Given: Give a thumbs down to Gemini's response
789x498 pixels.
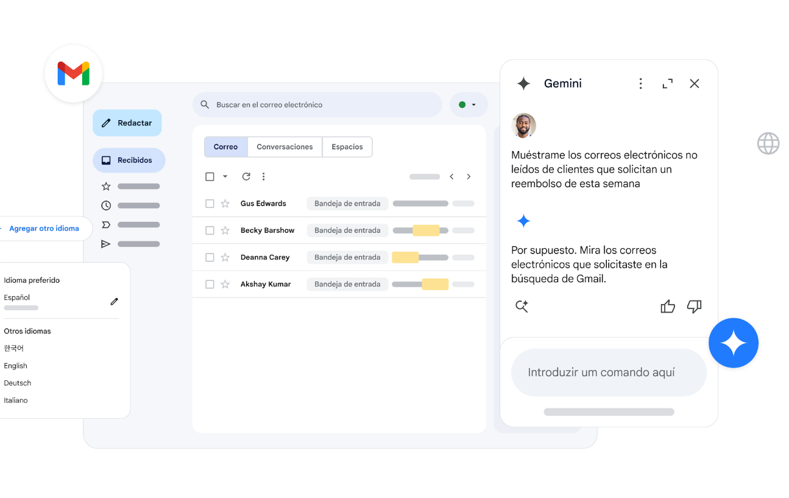Looking at the screenshot, I should pos(695,307).
